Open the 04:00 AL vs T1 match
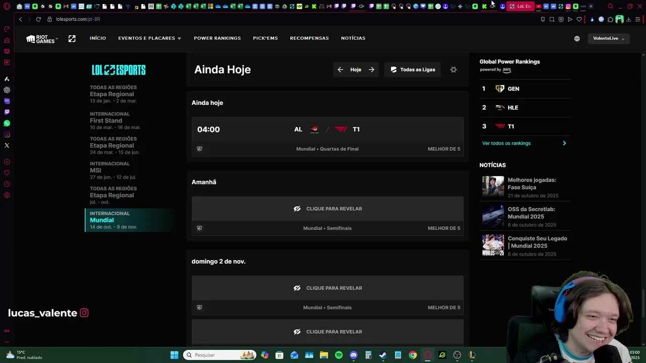 tap(328, 137)
